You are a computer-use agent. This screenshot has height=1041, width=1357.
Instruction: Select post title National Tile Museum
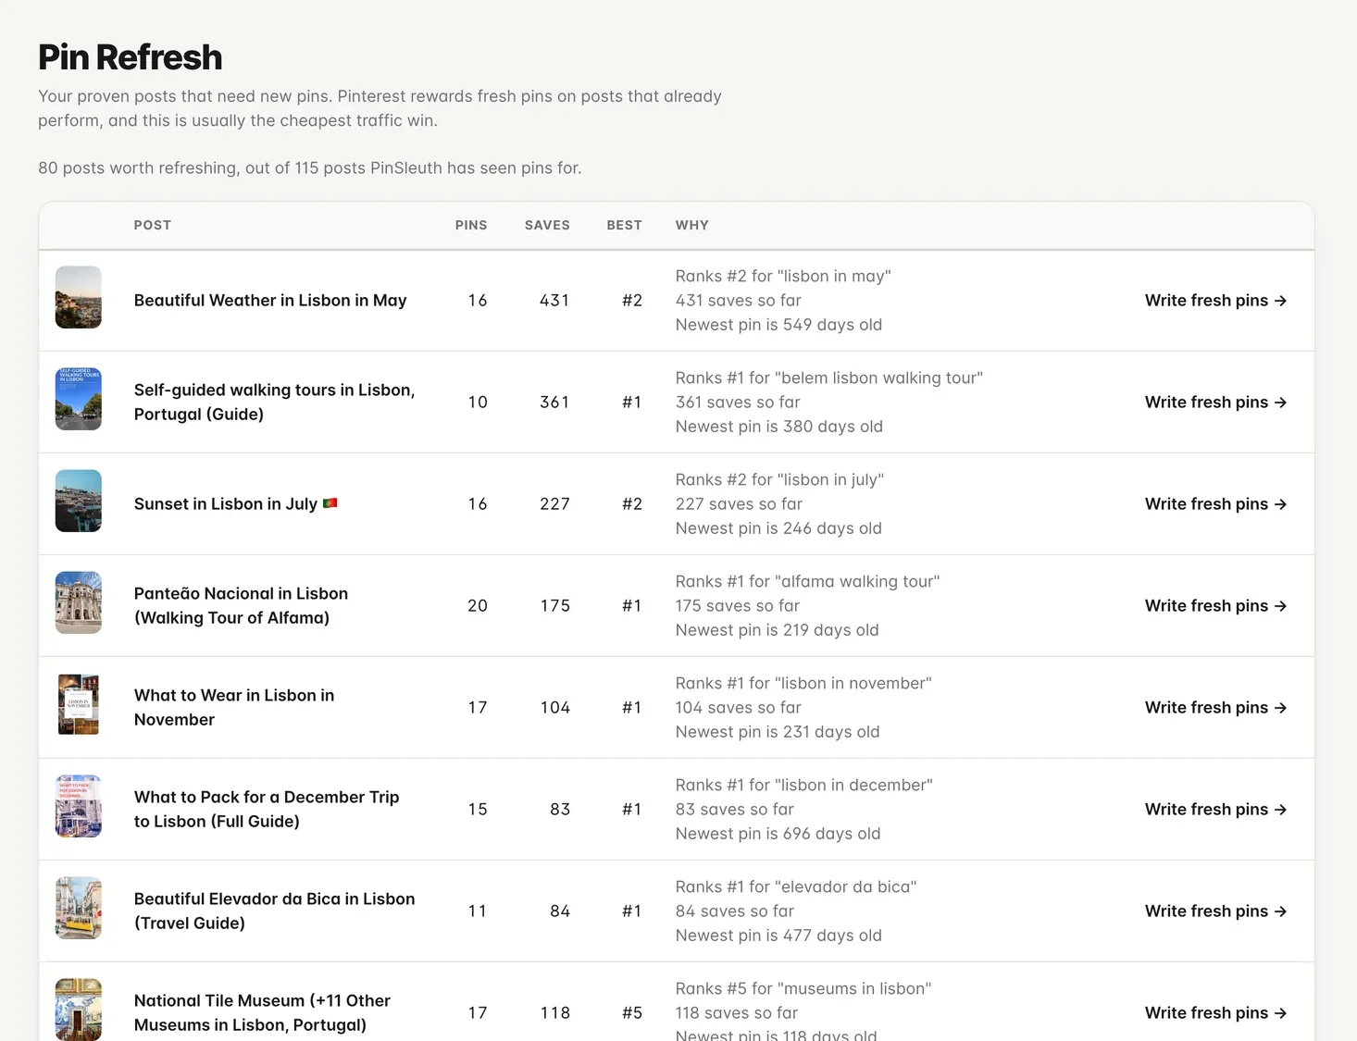coord(262,1012)
